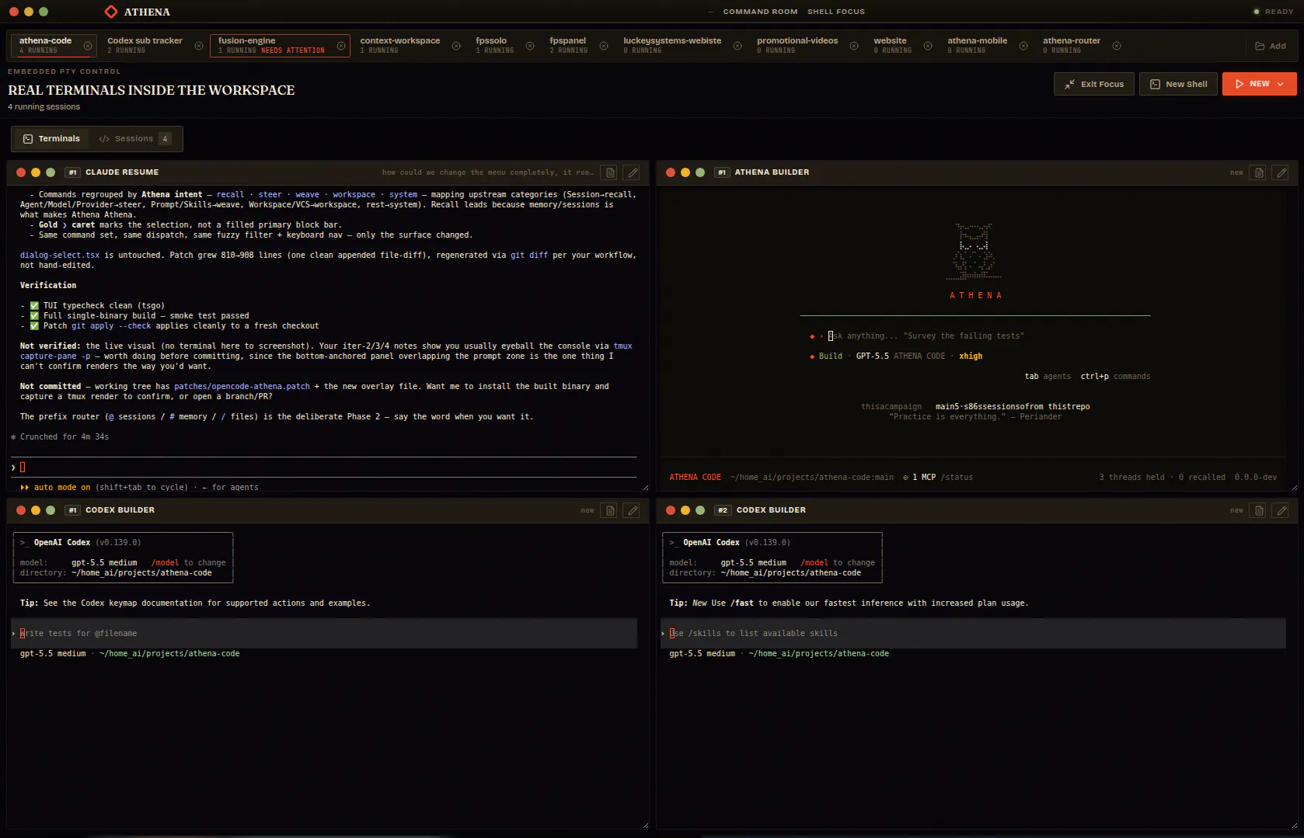The image size is (1304, 838).
Task: Close the luckeysystems-webiste workspace tab
Action: [x=737, y=46]
